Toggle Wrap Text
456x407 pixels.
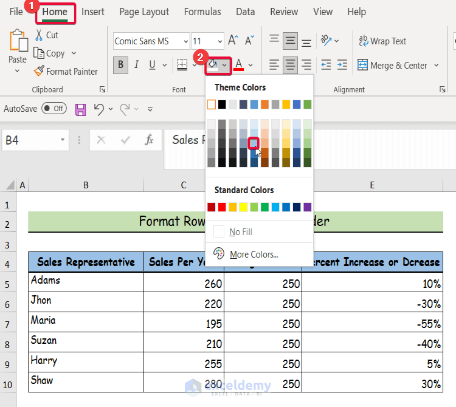382,41
